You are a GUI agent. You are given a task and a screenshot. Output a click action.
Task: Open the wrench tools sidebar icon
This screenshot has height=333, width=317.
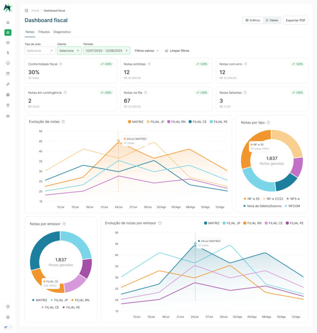coord(8,84)
